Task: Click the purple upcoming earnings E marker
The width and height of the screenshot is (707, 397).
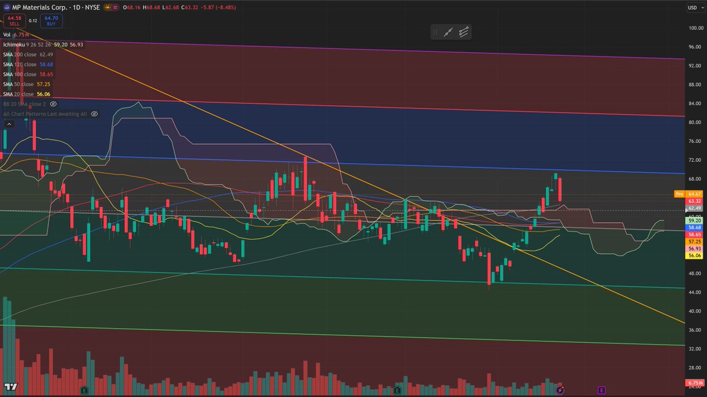Action: [602, 389]
